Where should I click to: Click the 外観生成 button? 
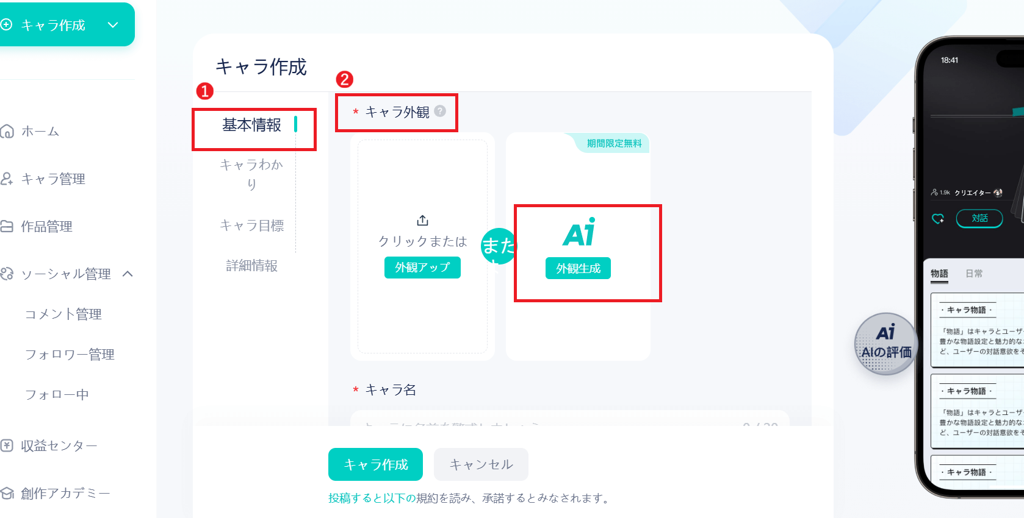pos(578,268)
